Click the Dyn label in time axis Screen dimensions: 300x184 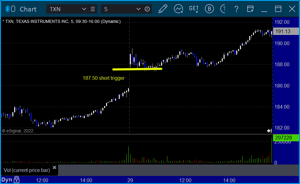[x=7, y=180]
